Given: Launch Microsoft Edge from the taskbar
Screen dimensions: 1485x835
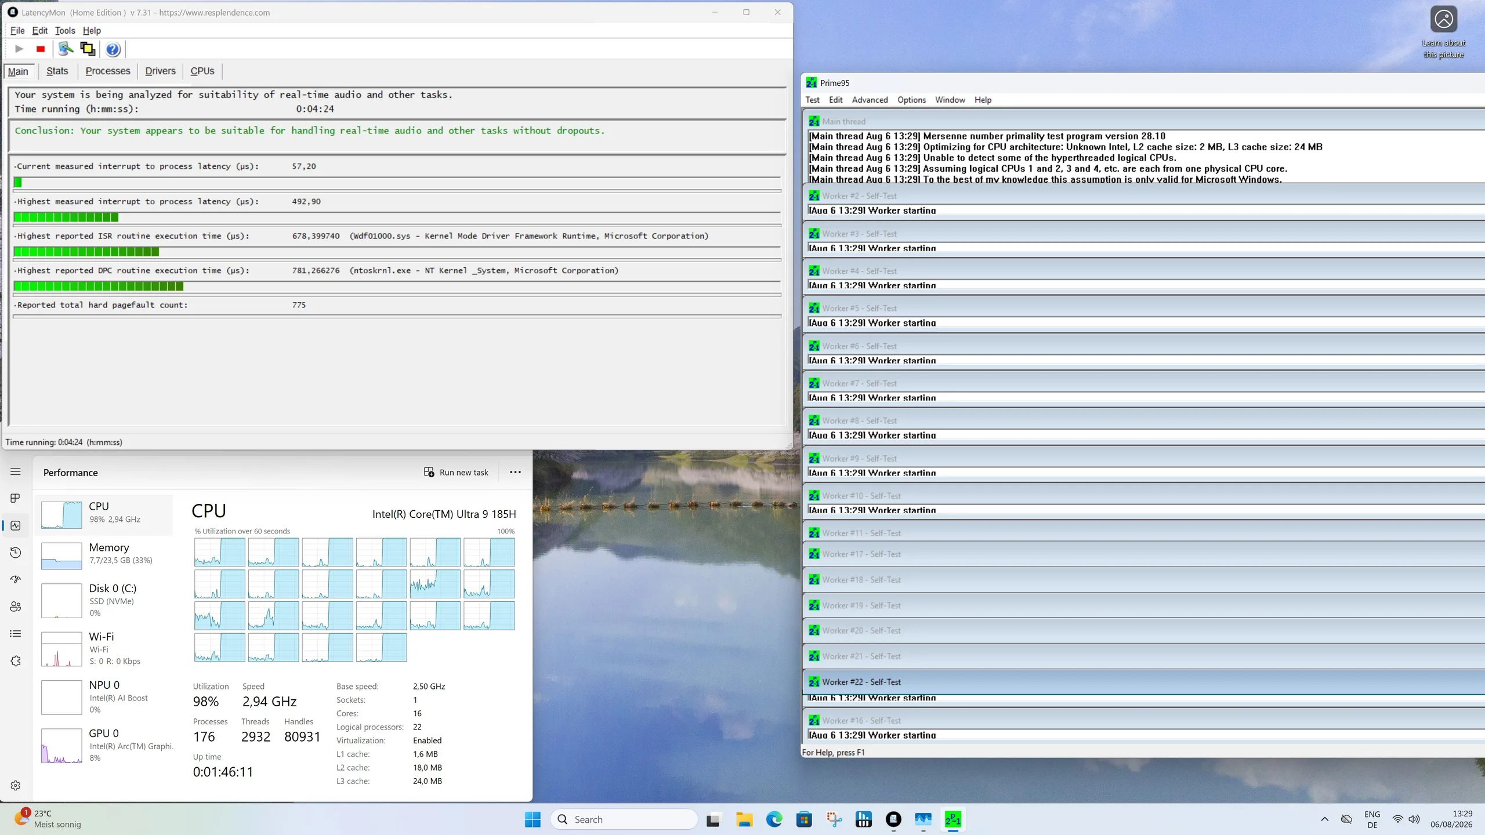Looking at the screenshot, I should [774, 819].
